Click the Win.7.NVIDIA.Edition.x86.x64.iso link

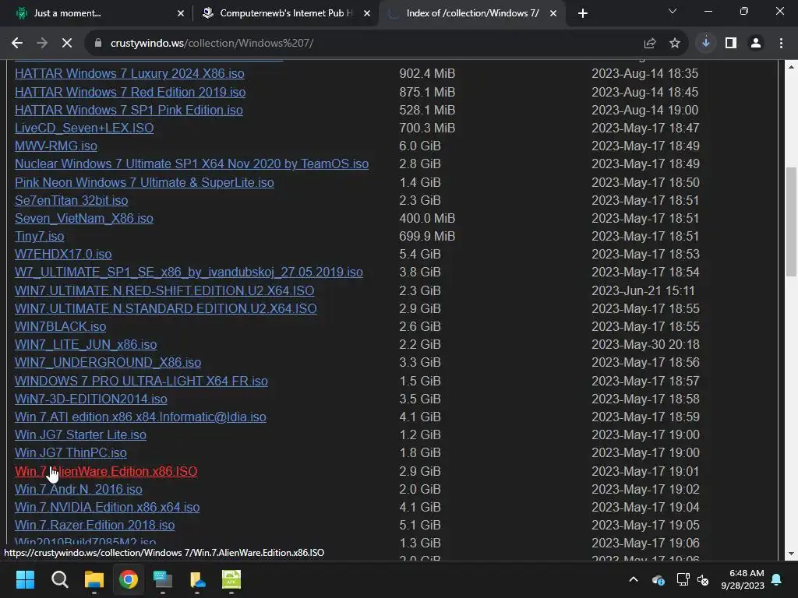pos(107,508)
